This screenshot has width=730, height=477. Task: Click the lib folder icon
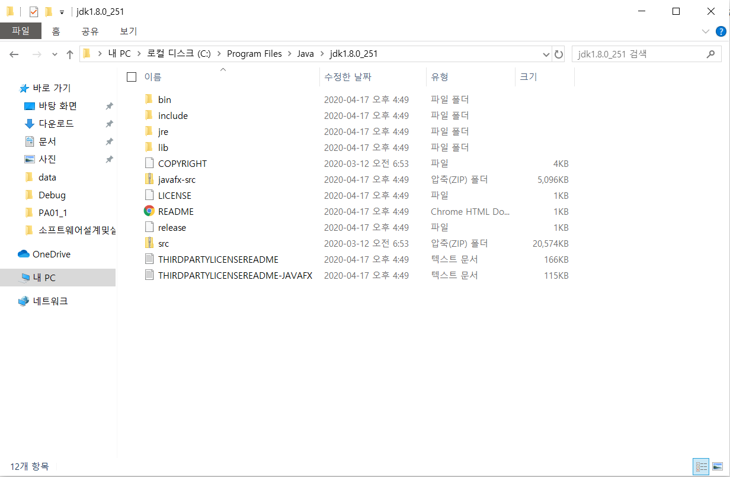tap(149, 147)
